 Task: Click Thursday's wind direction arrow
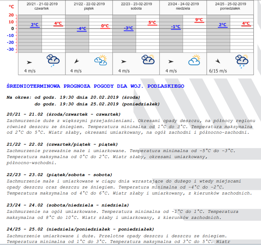[30, 62]
